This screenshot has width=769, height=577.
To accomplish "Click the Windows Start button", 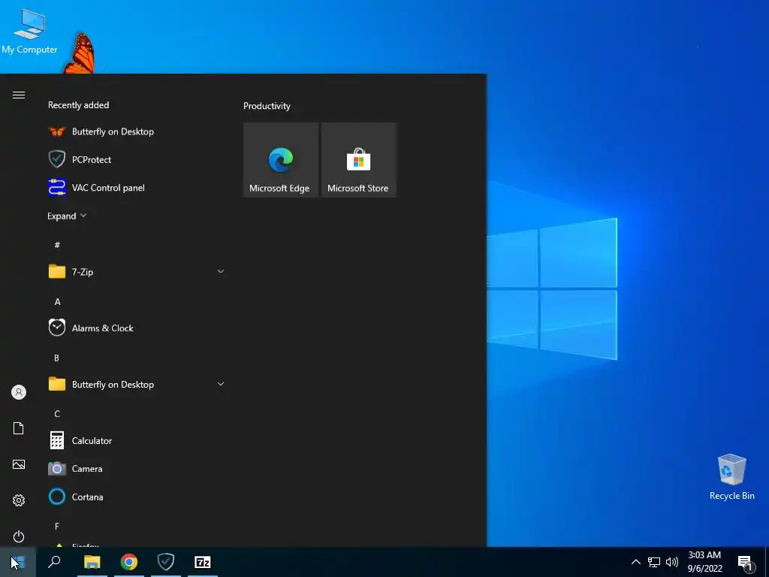I will point(18,562).
